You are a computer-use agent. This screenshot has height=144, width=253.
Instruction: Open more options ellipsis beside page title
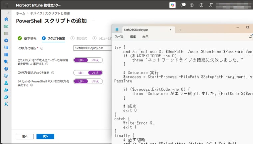point(94,21)
